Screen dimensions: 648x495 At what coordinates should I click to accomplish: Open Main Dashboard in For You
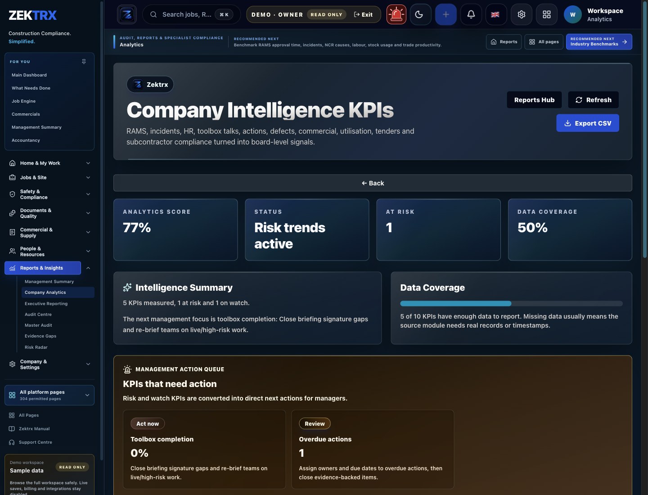point(29,75)
